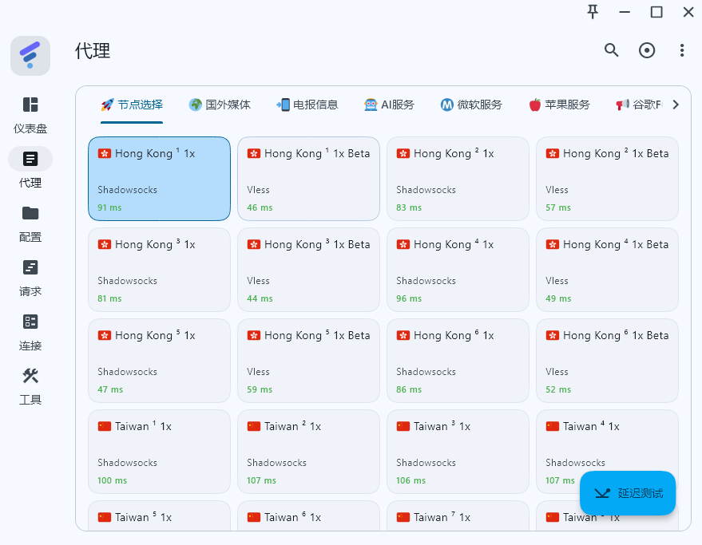
Task: Select Hong Kong 1 1x Beta Vless node
Action: (308, 179)
